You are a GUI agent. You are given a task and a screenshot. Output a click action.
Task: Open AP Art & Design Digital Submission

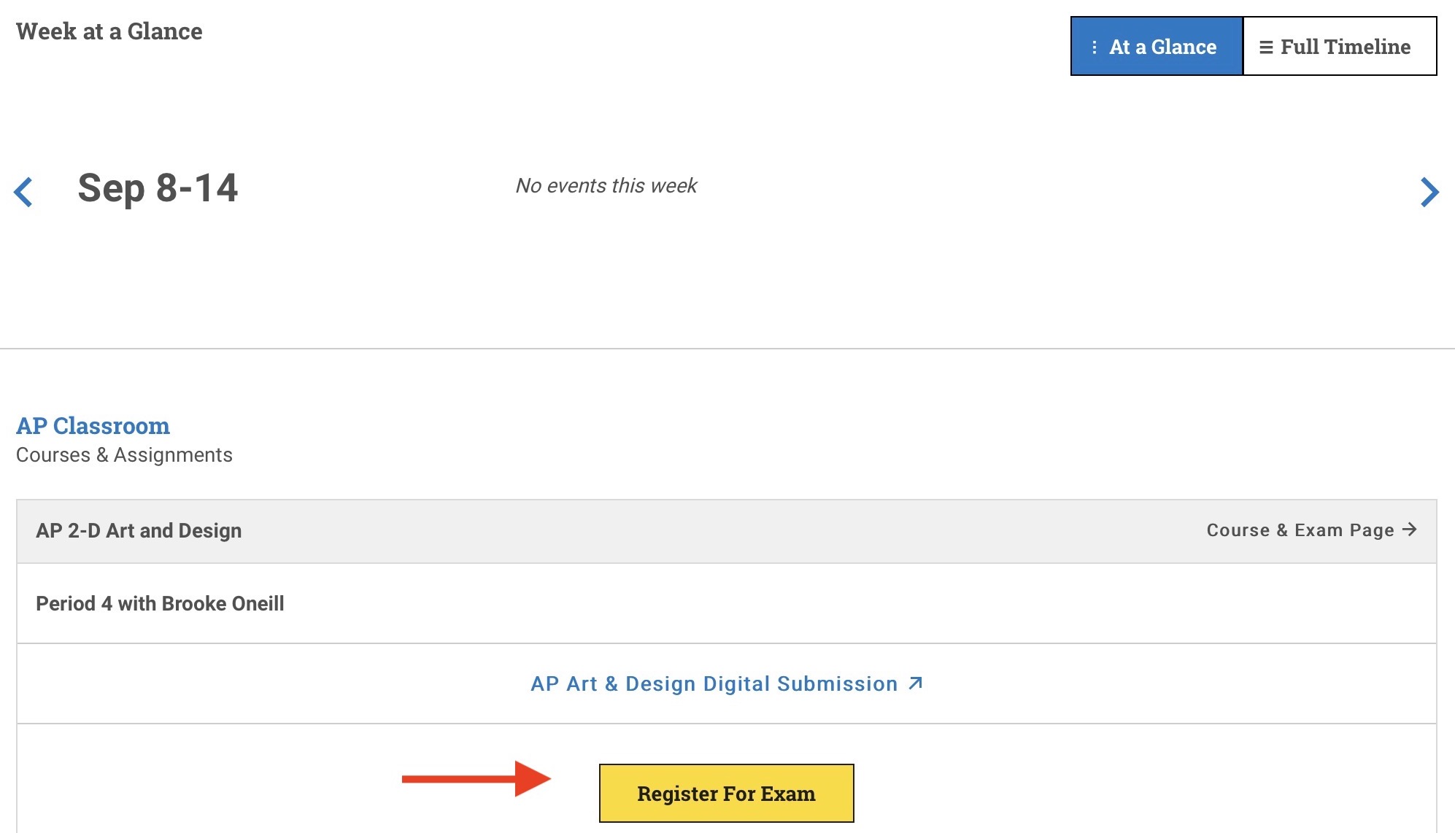pos(714,683)
